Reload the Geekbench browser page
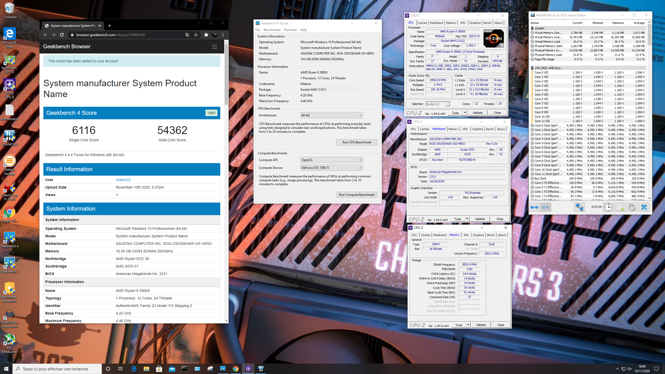Image resolution: width=665 pixels, height=374 pixels. click(62, 35)
